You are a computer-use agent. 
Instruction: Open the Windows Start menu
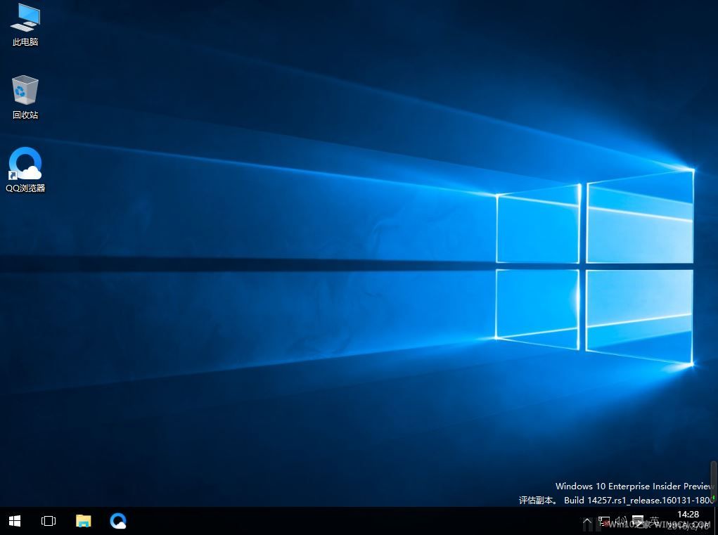pos(15,521)
